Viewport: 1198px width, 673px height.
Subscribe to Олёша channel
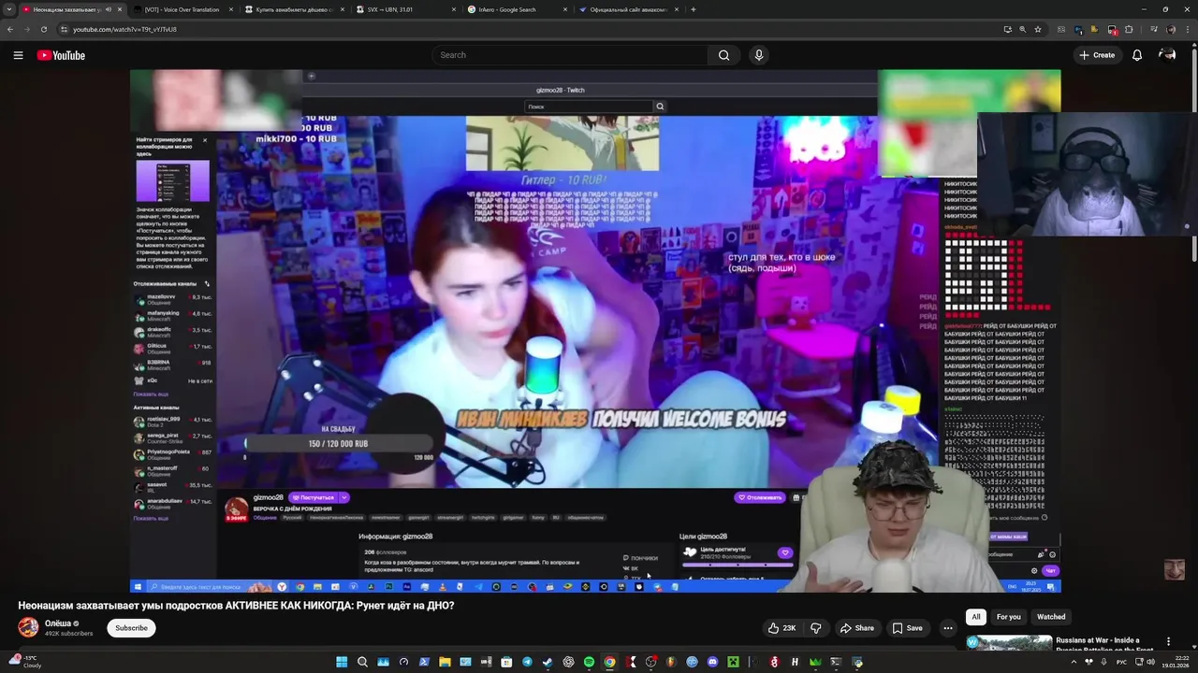point(131,628)
